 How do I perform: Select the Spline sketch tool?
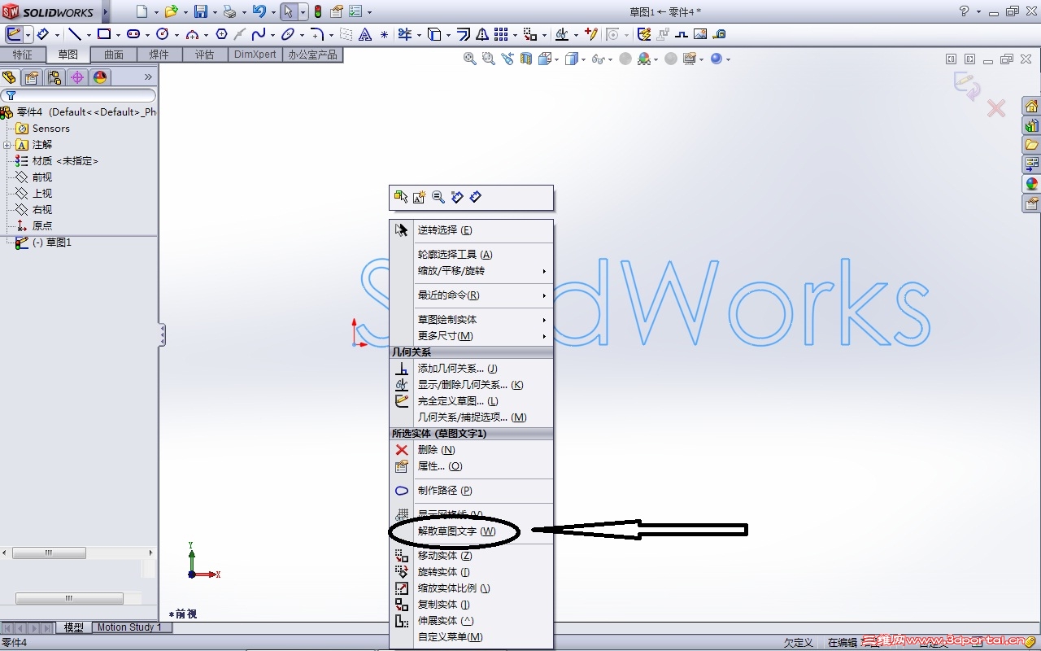click(260, 34)
